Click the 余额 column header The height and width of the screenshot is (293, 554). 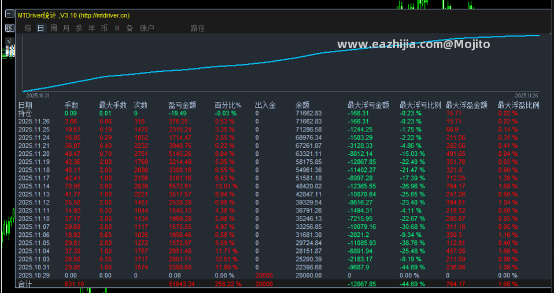tap(302, 105)
